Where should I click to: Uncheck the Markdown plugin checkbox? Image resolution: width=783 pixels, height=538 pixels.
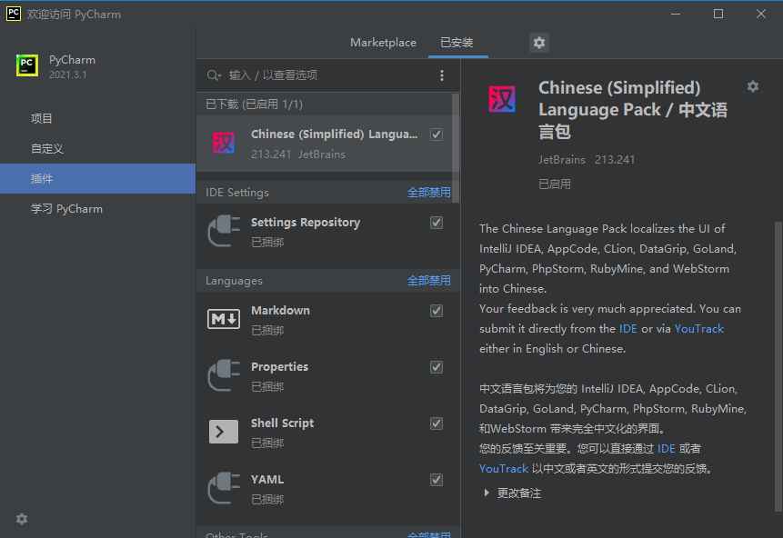coord(436,310)
